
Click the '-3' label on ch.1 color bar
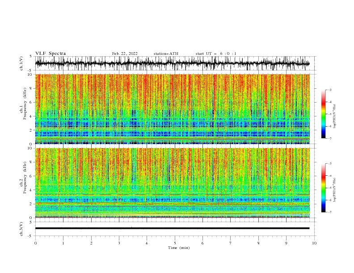pyautogui.click(x=330, y=90)
